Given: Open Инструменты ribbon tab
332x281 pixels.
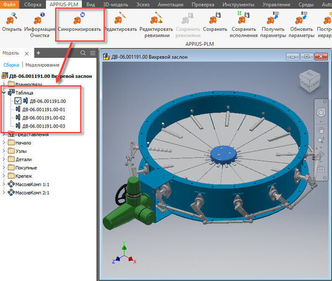Looking at the screenshot, I should pos(238,4).
